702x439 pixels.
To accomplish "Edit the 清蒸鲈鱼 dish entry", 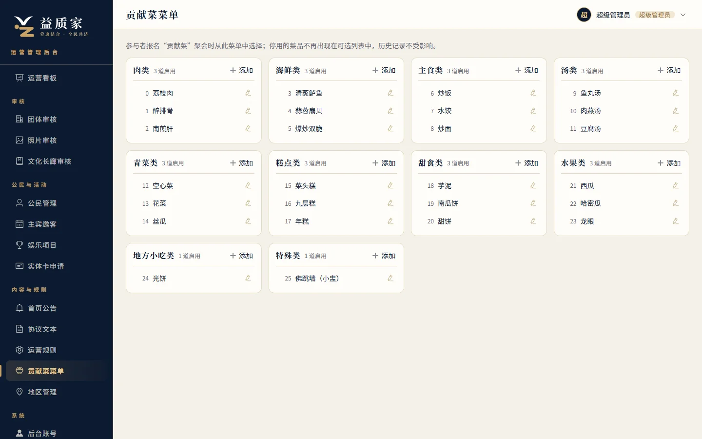I will [390, 93].
